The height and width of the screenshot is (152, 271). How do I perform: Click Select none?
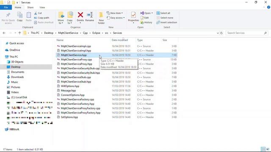click(165, 18)
